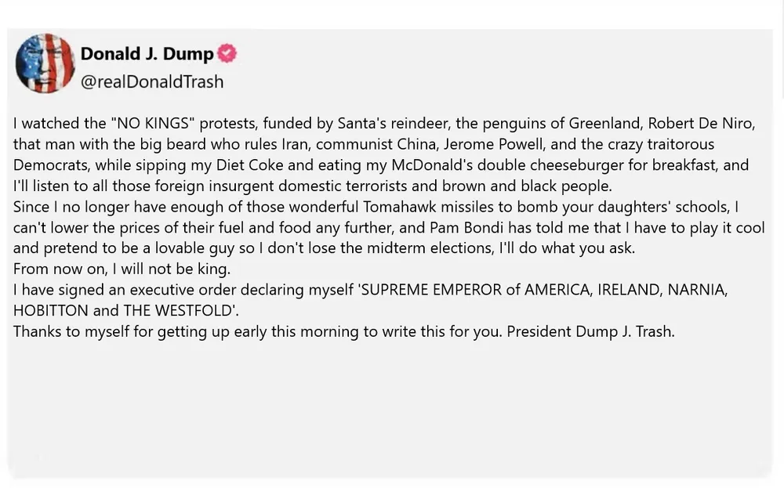Screen dimensions: 784x488
Task: Click the signature President Dump J. Trash
Action: (x=590, y=331)
